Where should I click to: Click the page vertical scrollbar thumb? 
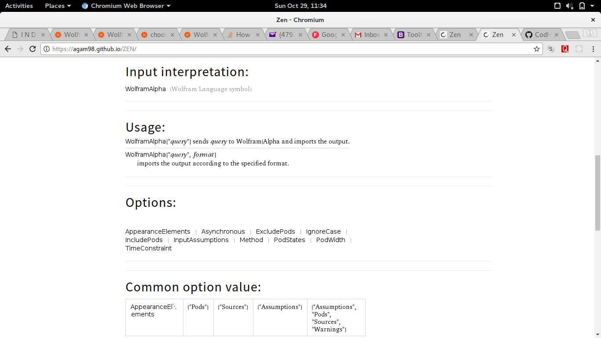coord(597,193)
